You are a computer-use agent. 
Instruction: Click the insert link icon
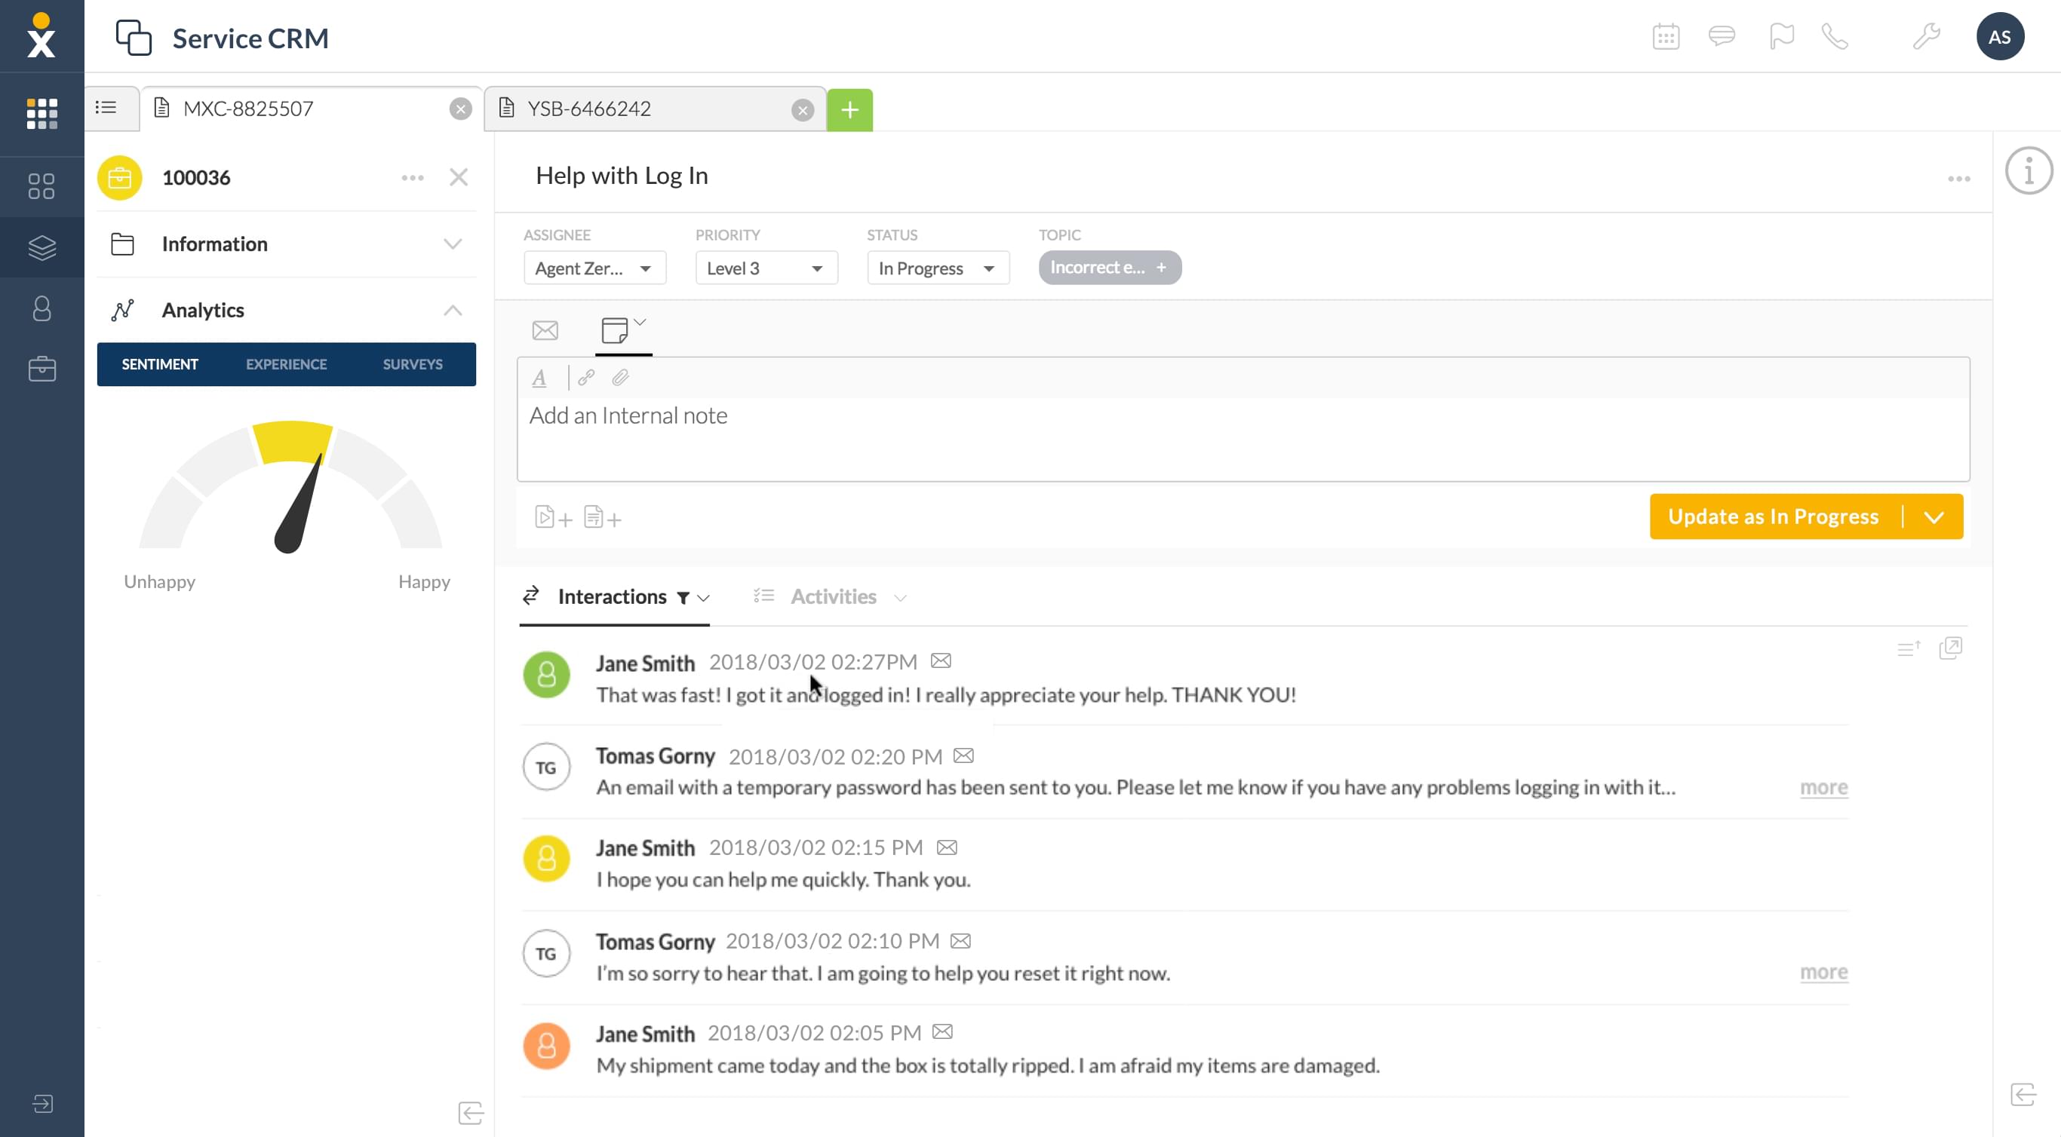point(585,378)
